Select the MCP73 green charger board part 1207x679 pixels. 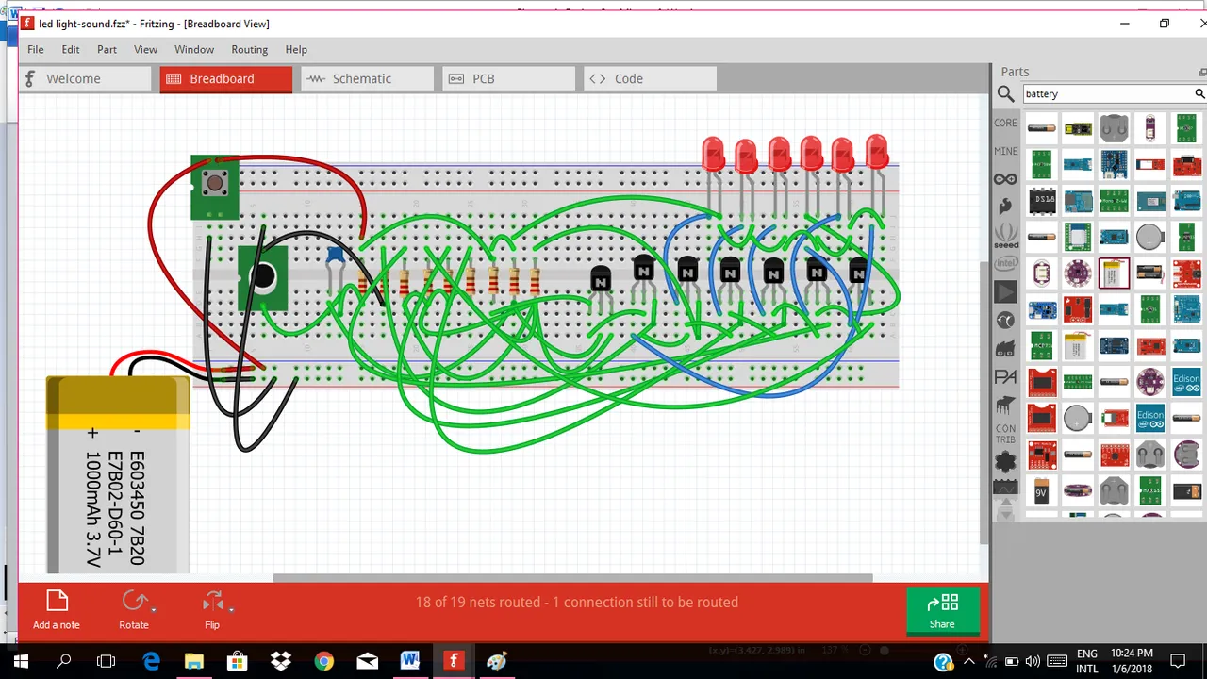coord(1042,346)
